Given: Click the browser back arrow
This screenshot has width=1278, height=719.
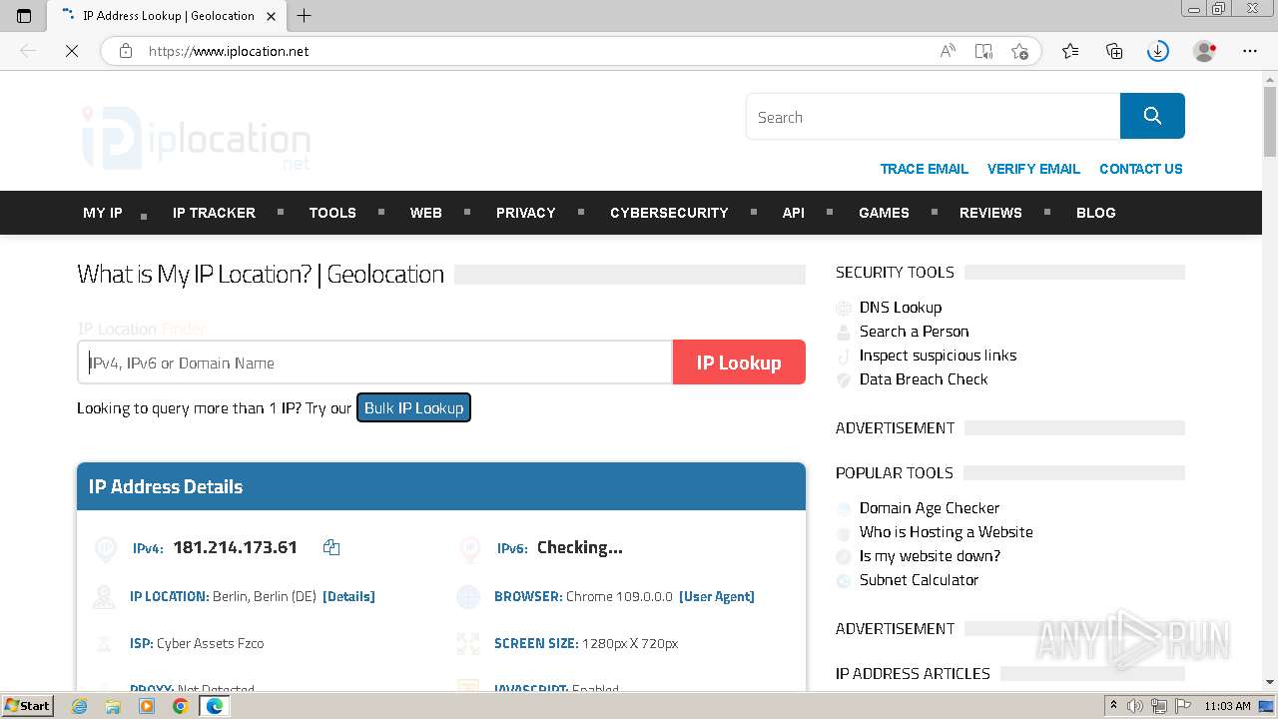Looking at the screenshot, I should click(28, 51).
